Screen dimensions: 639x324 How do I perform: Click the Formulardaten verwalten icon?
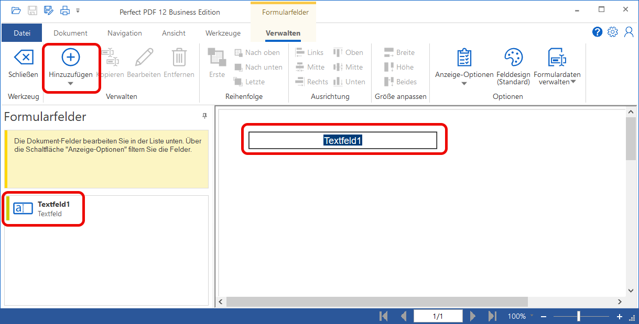tap(557, 57)
